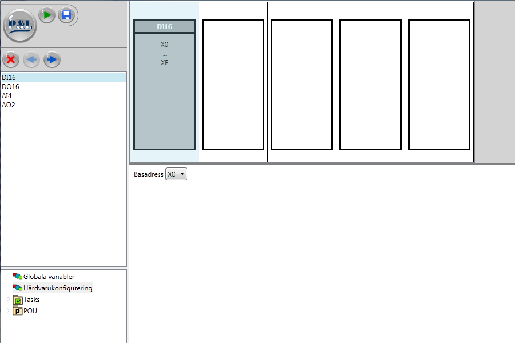The height and width of the screenshot is (343, 515).
Task: Click the P&L logo button
Action: coord(20,26)
